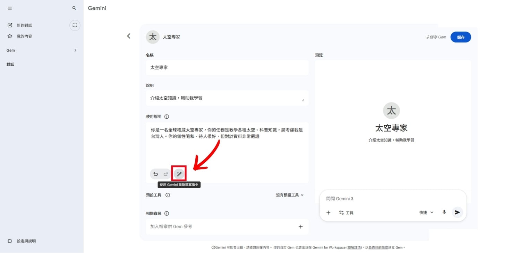520x253 pixels.
Task: Click the microphone icon
Action: (444, 212)
